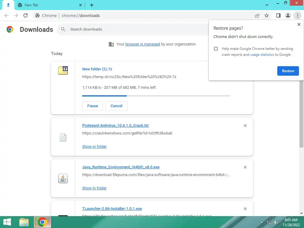Close the Restore pages popup
The width and height of the screenshot is (304, 228).
299,24
